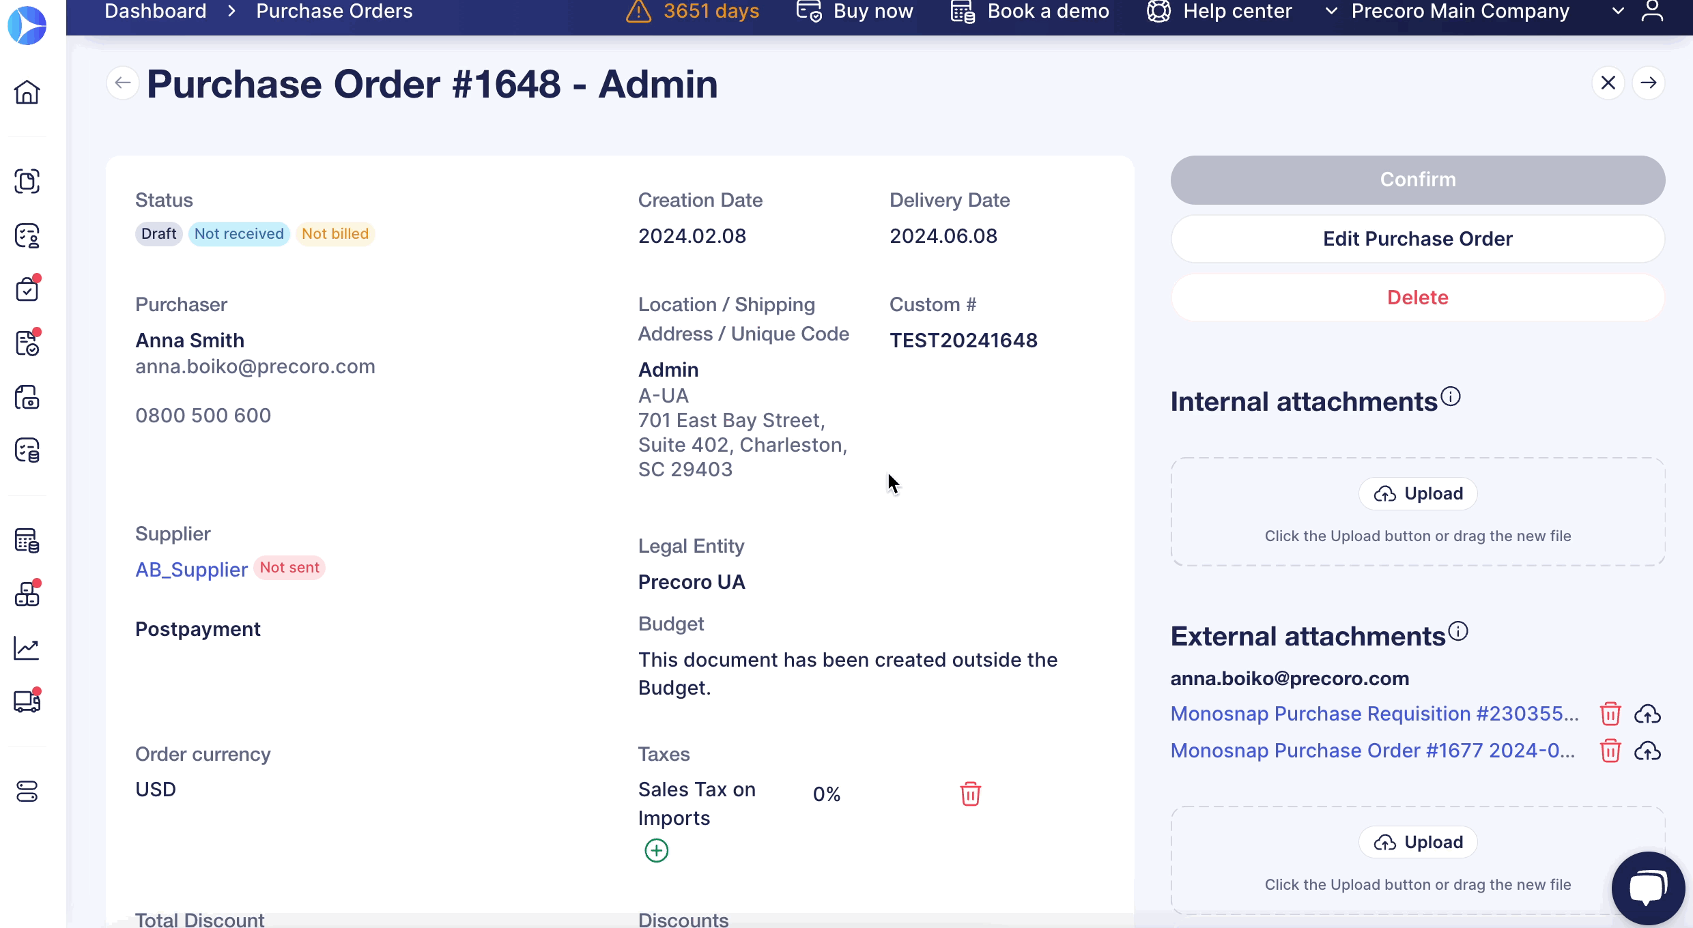Open the document-approve sidebar icon
Image resolution: width=1693 pixels, height=928 pixels.
(27, 343)
